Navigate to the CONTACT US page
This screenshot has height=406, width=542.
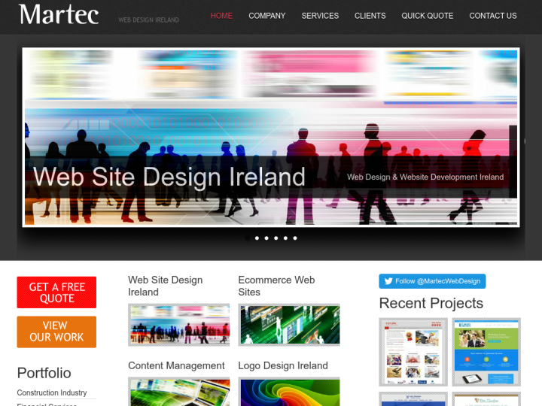pos(493,16)
